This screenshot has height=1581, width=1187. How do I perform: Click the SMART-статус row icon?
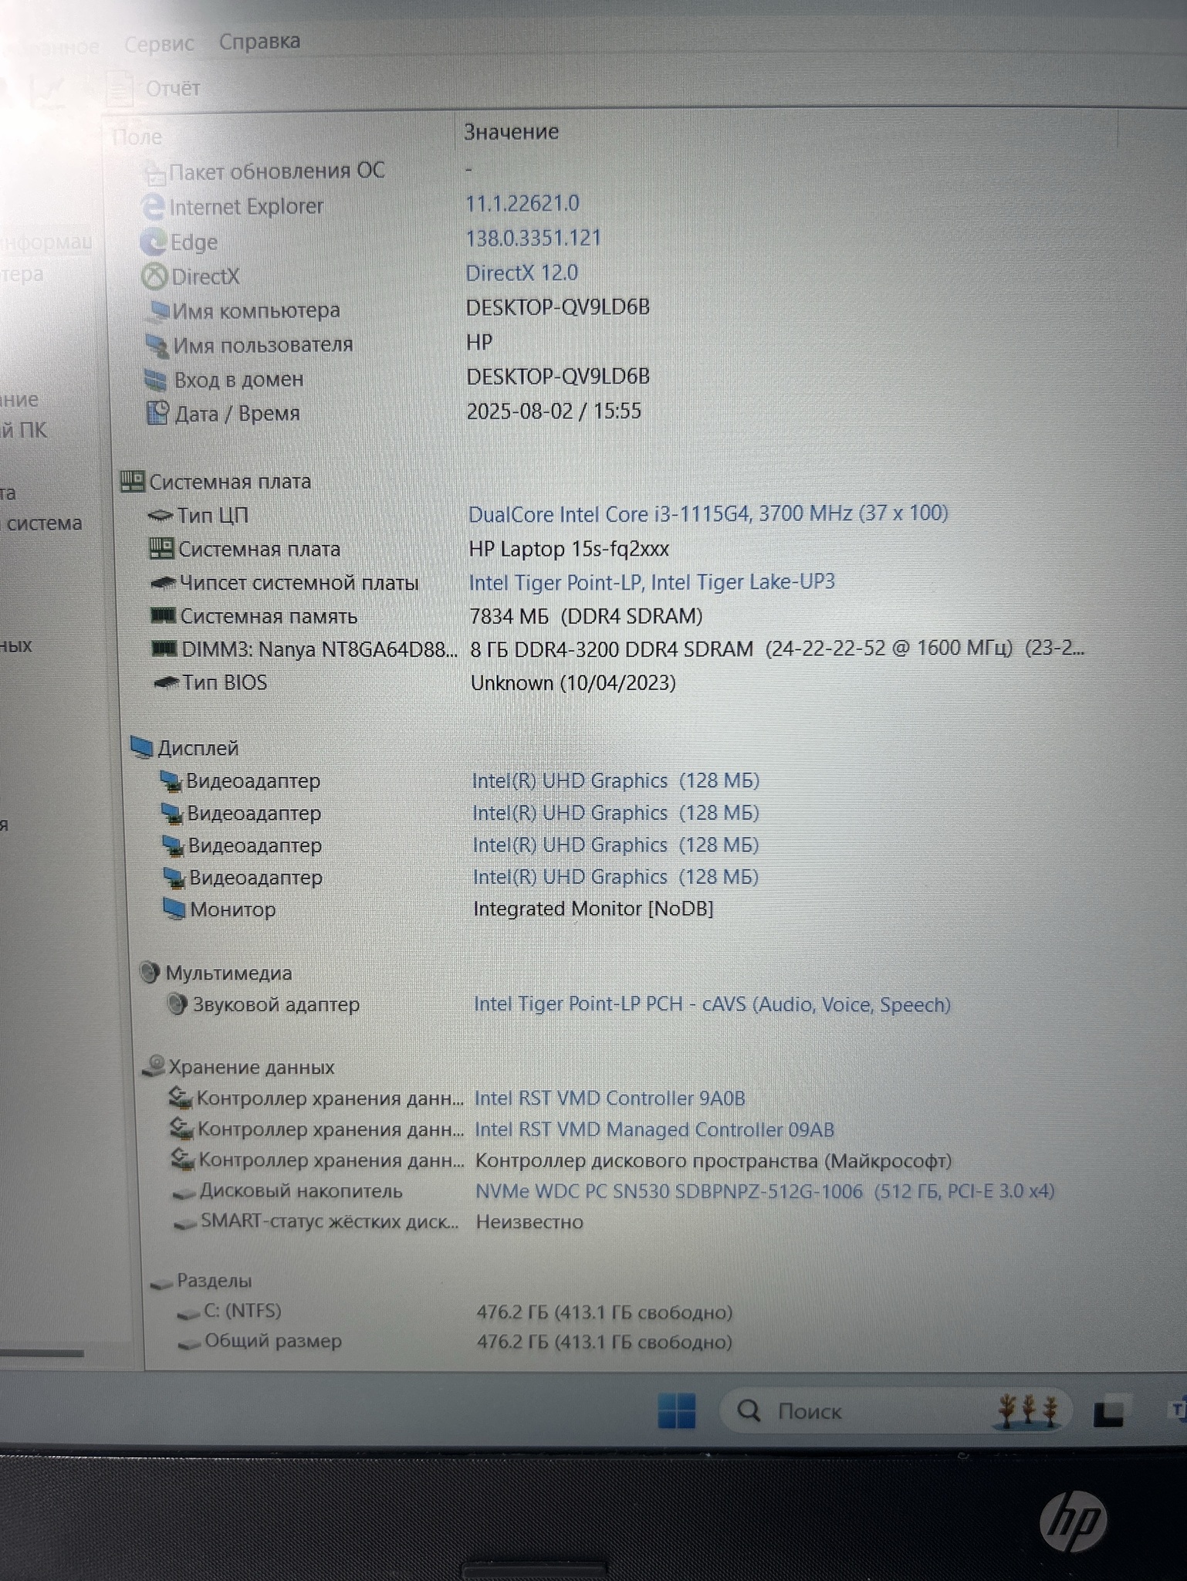[185, 1224]
